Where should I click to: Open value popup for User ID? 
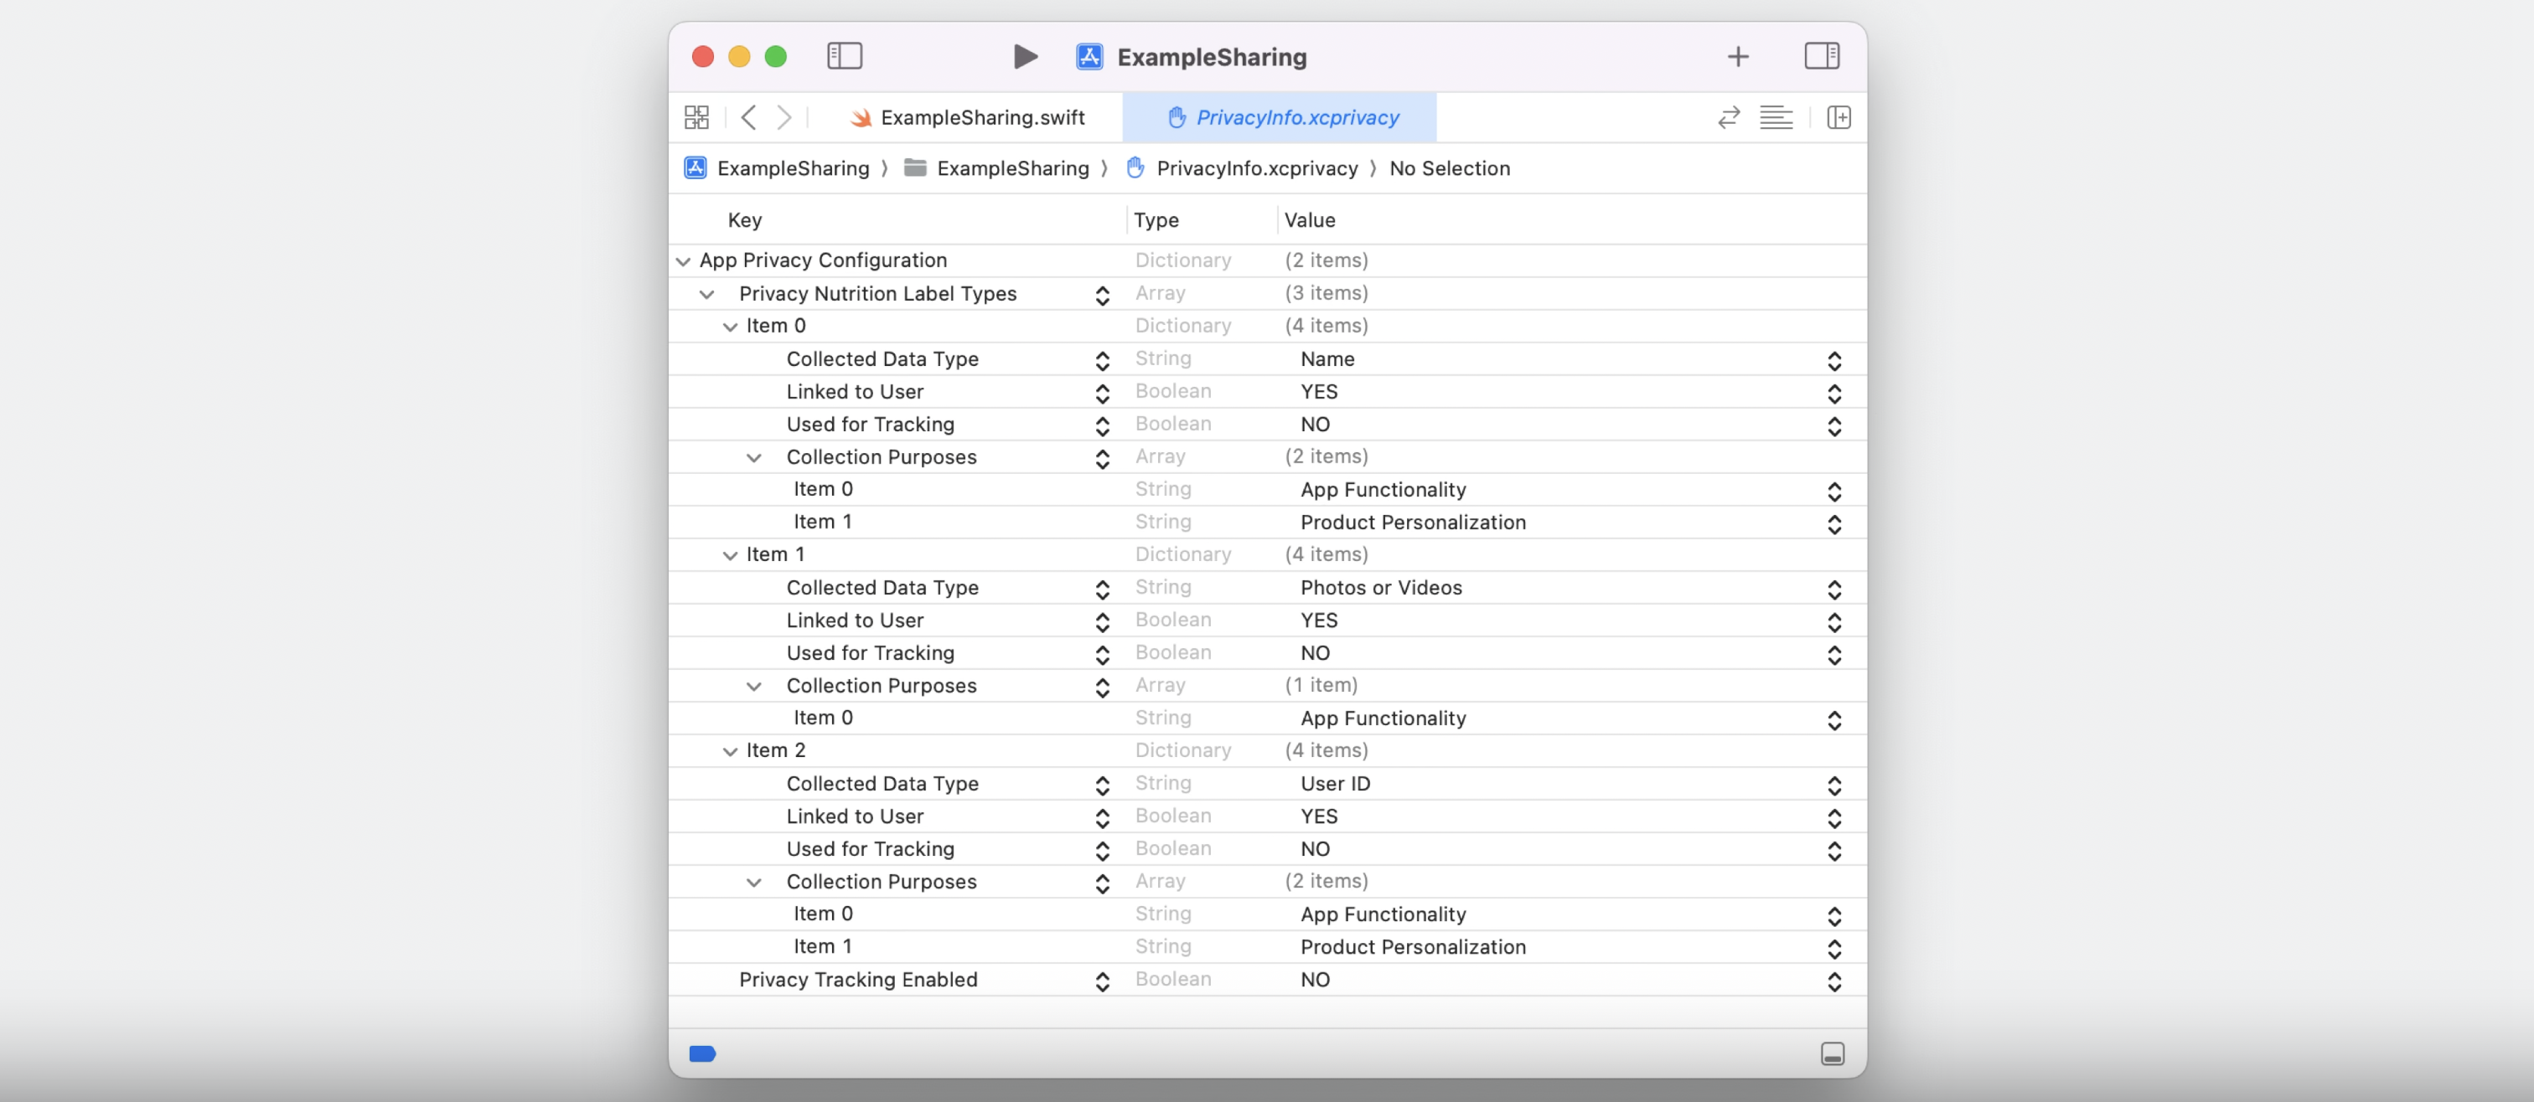(1833, 785)
